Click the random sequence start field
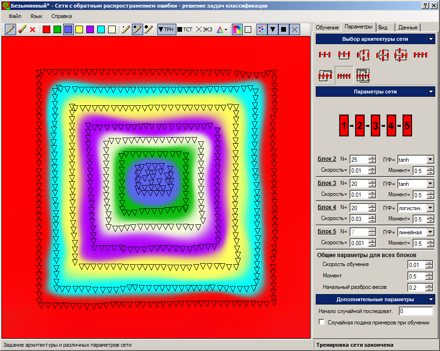 click(x=416, y=311)
